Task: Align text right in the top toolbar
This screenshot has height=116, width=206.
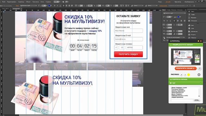Action: [69, 6]
